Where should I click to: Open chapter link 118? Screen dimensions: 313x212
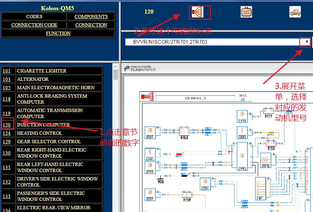tap(6, 99)
